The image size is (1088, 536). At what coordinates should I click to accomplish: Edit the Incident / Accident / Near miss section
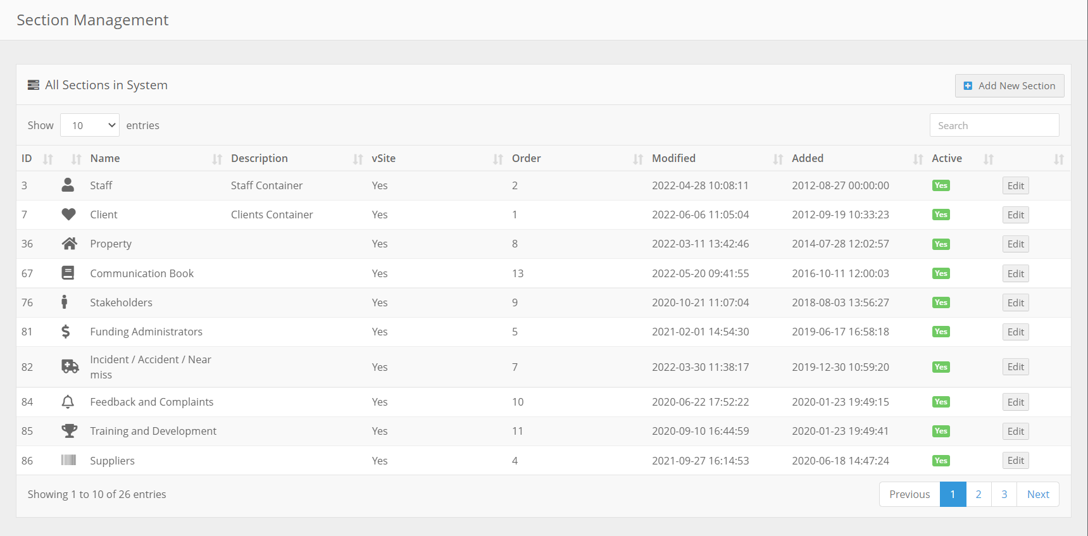coord(1016,366)
